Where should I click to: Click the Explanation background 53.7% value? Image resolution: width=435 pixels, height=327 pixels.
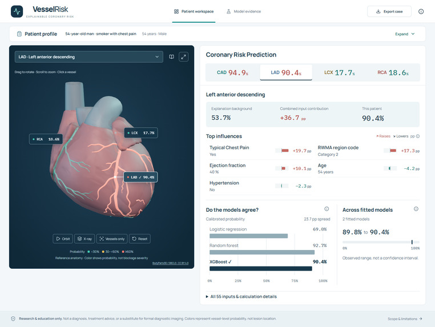click(221, 118)
